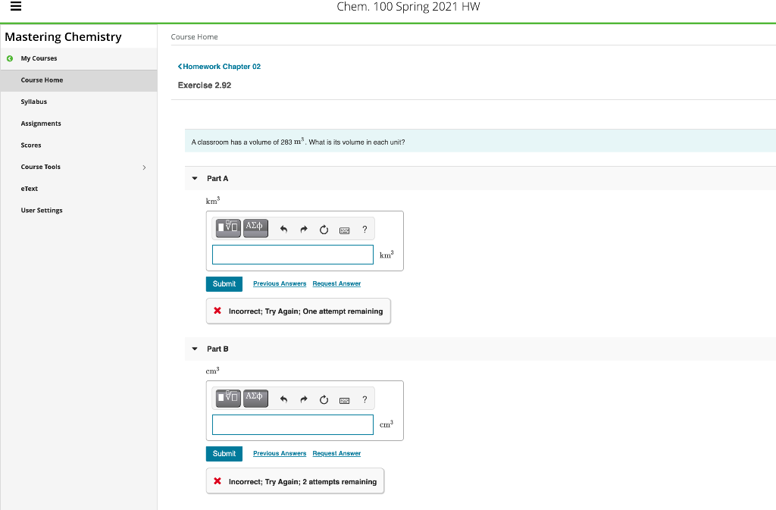Click the Mastering Chemistry title
This screenshot has height=510, width=776.
coord(64,37)
